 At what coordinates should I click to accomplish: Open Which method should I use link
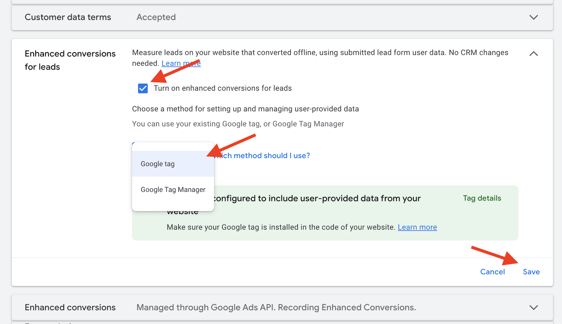click(x=262, y=156)
